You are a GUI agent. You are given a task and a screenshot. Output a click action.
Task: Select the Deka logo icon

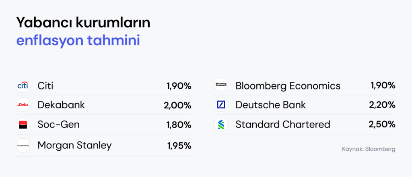[x=23, y=105]
